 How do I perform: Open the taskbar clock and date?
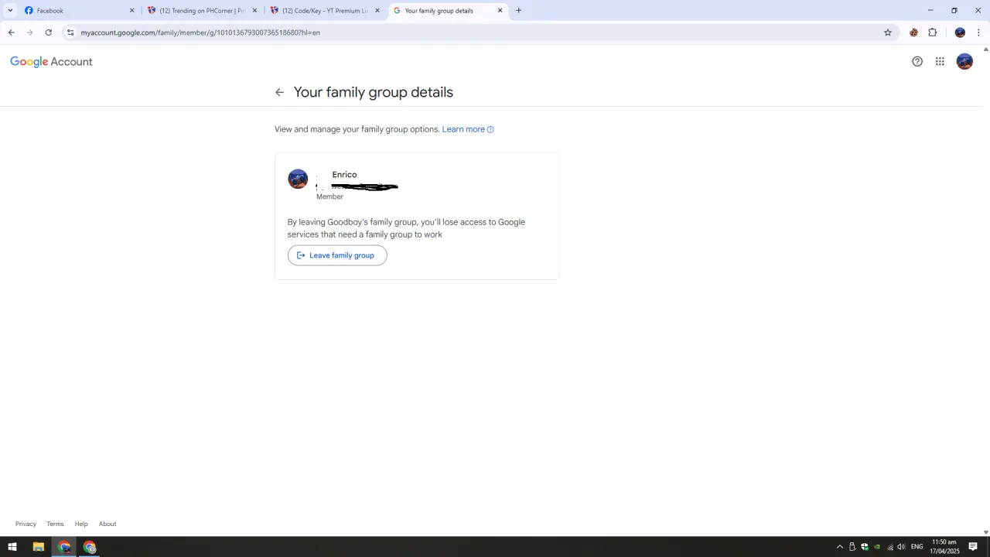point(944,547)
